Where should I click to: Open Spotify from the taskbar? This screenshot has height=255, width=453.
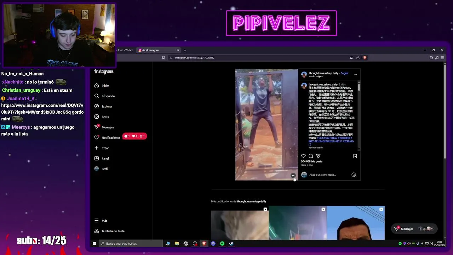click(222, 244)
